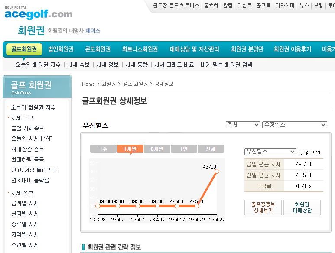Viewport: 335px width, 253px height.
Task: Click the 등락률 value +0.40%
Action: tap(303, 186)
